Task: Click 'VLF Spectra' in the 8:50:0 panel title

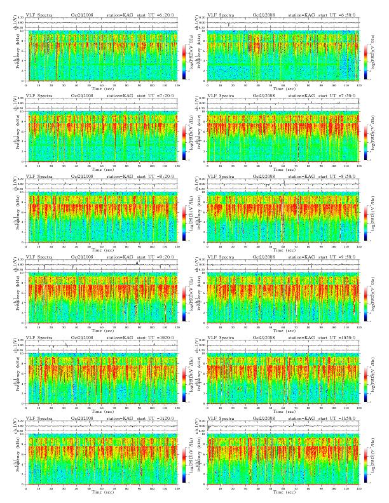Action: click(x=221, y=176)
